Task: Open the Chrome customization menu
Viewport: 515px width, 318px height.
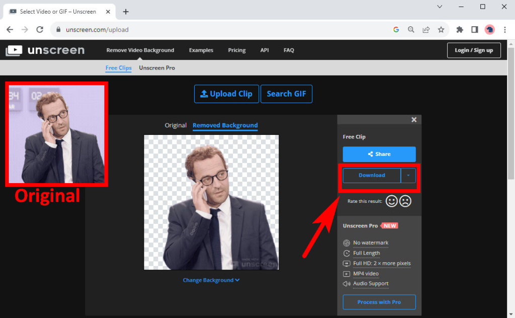Action: pos(505,30)
